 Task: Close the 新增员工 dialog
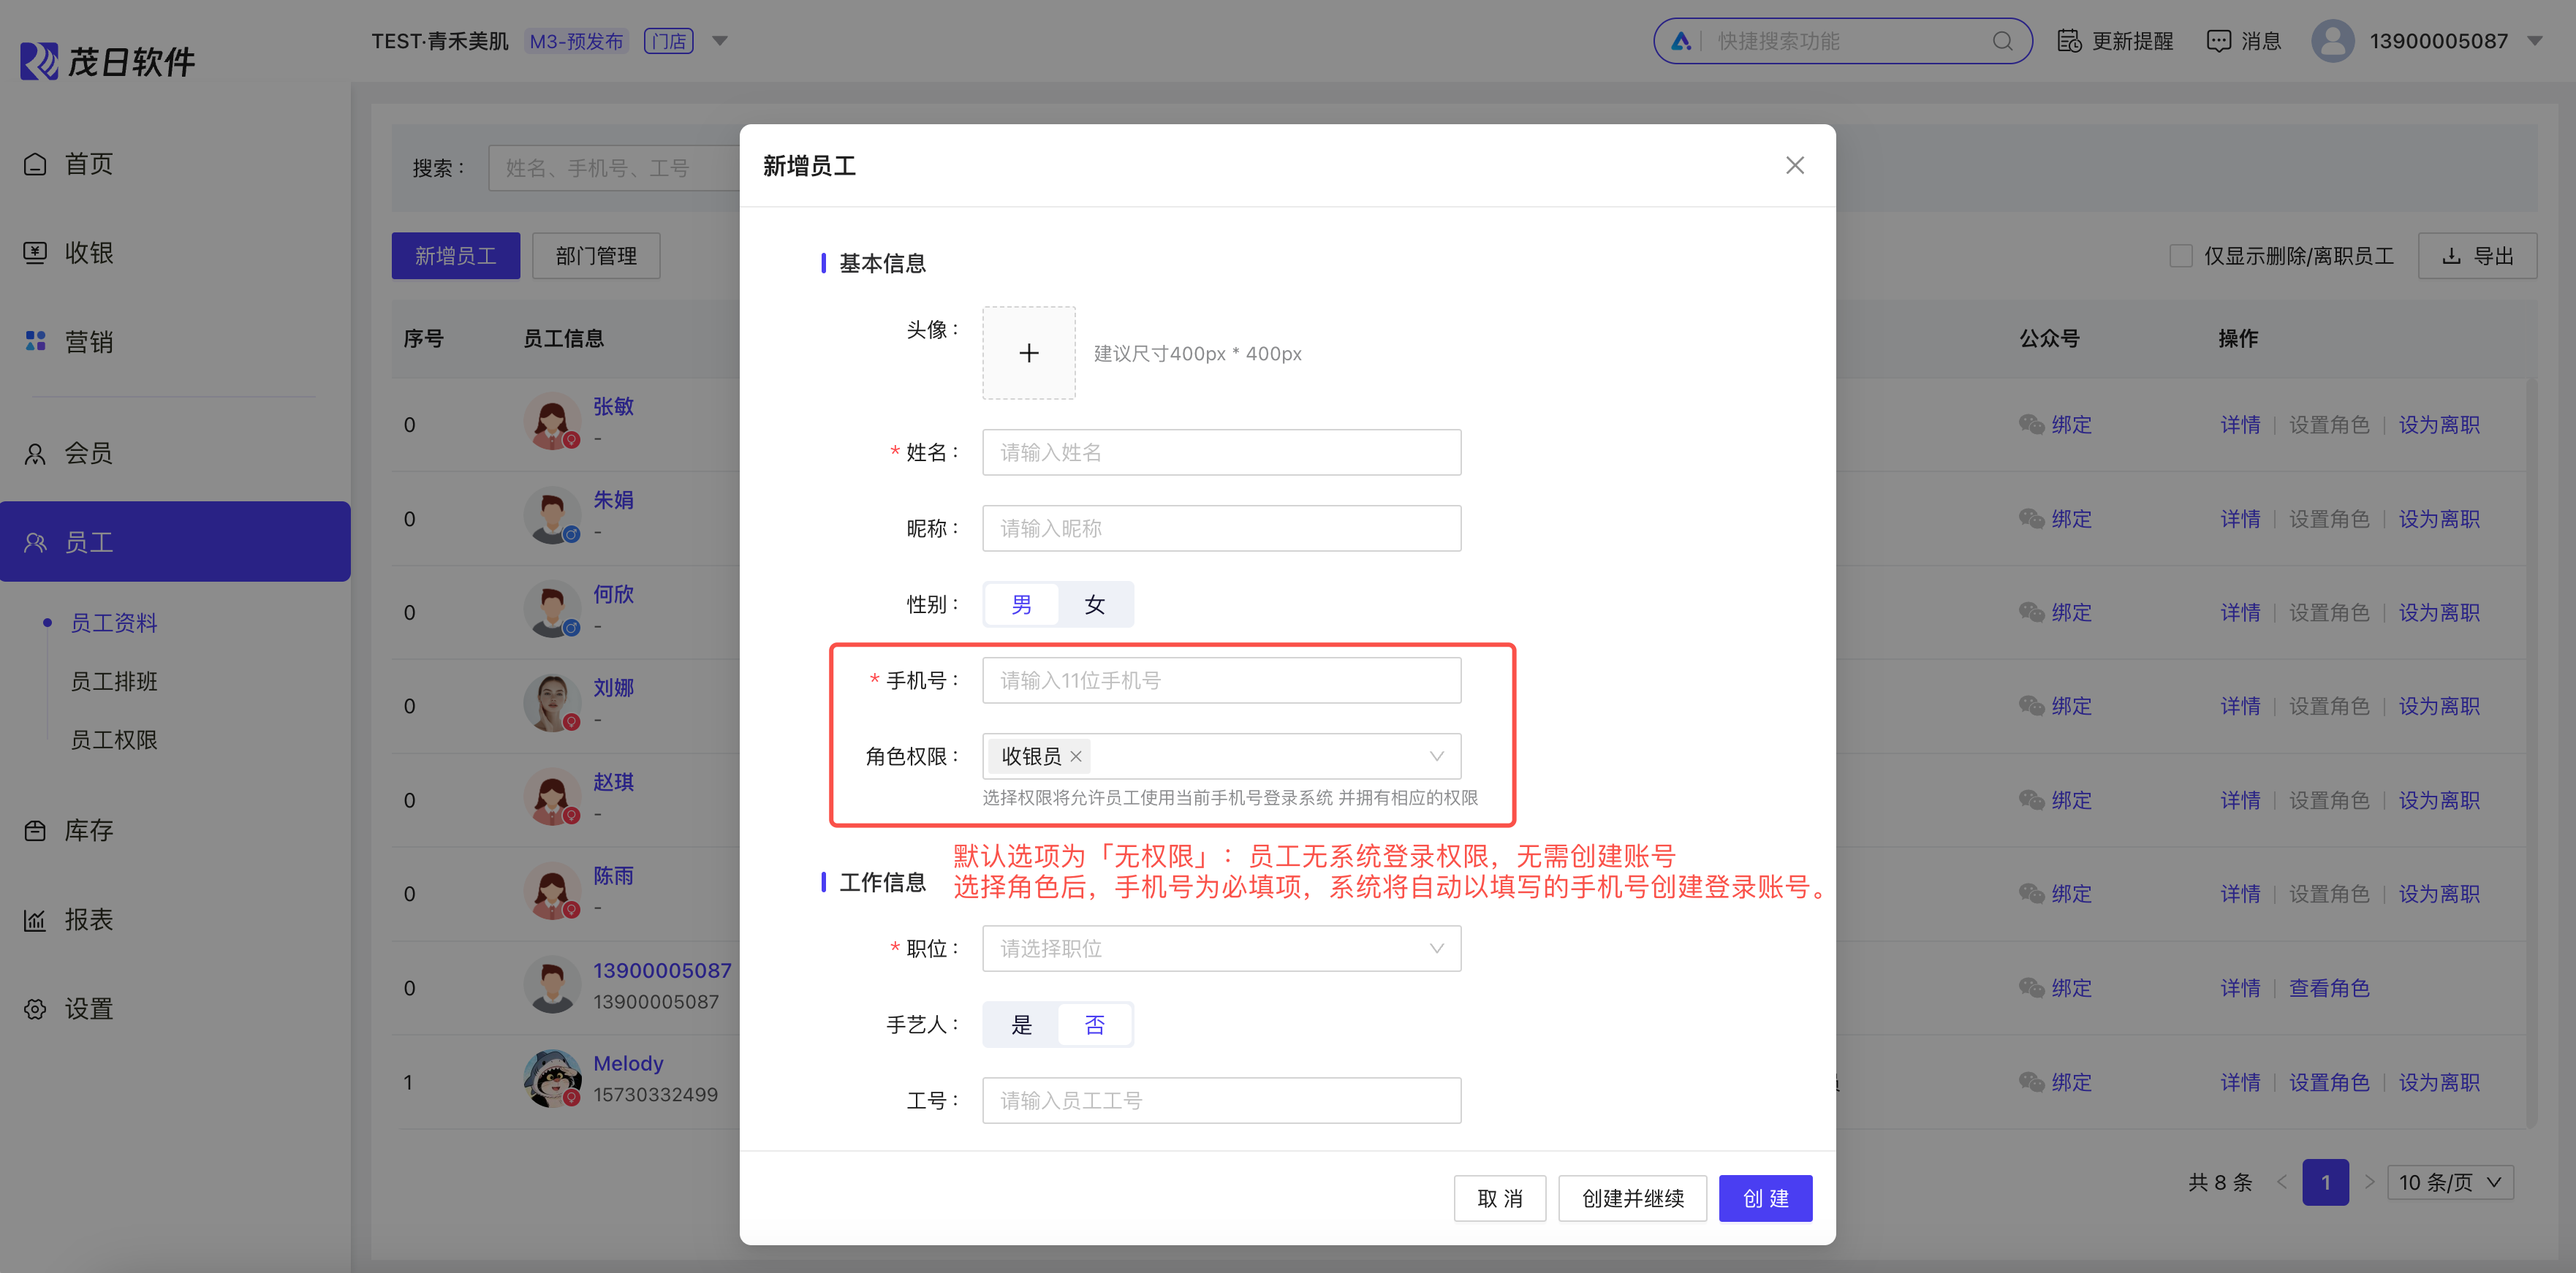click(x=1795, y=165)
